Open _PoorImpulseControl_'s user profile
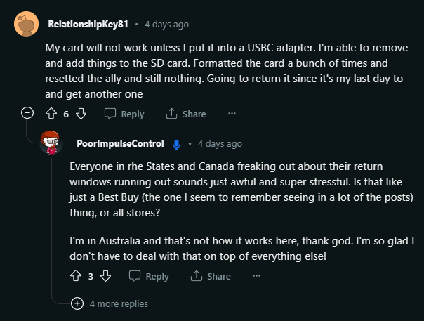The height and width of the screenshot is (321, 424). click(120, 144)
